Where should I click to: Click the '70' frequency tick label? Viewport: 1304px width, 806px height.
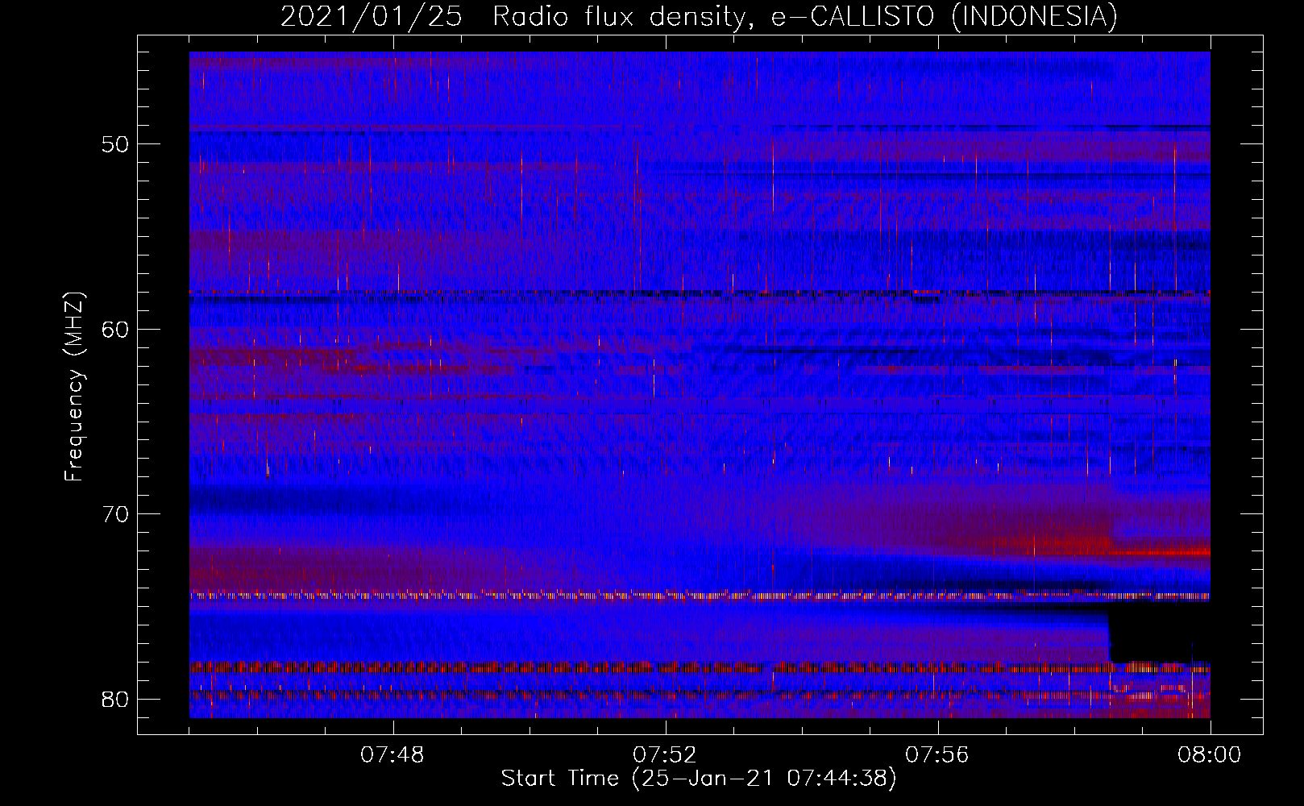[116, 513]
